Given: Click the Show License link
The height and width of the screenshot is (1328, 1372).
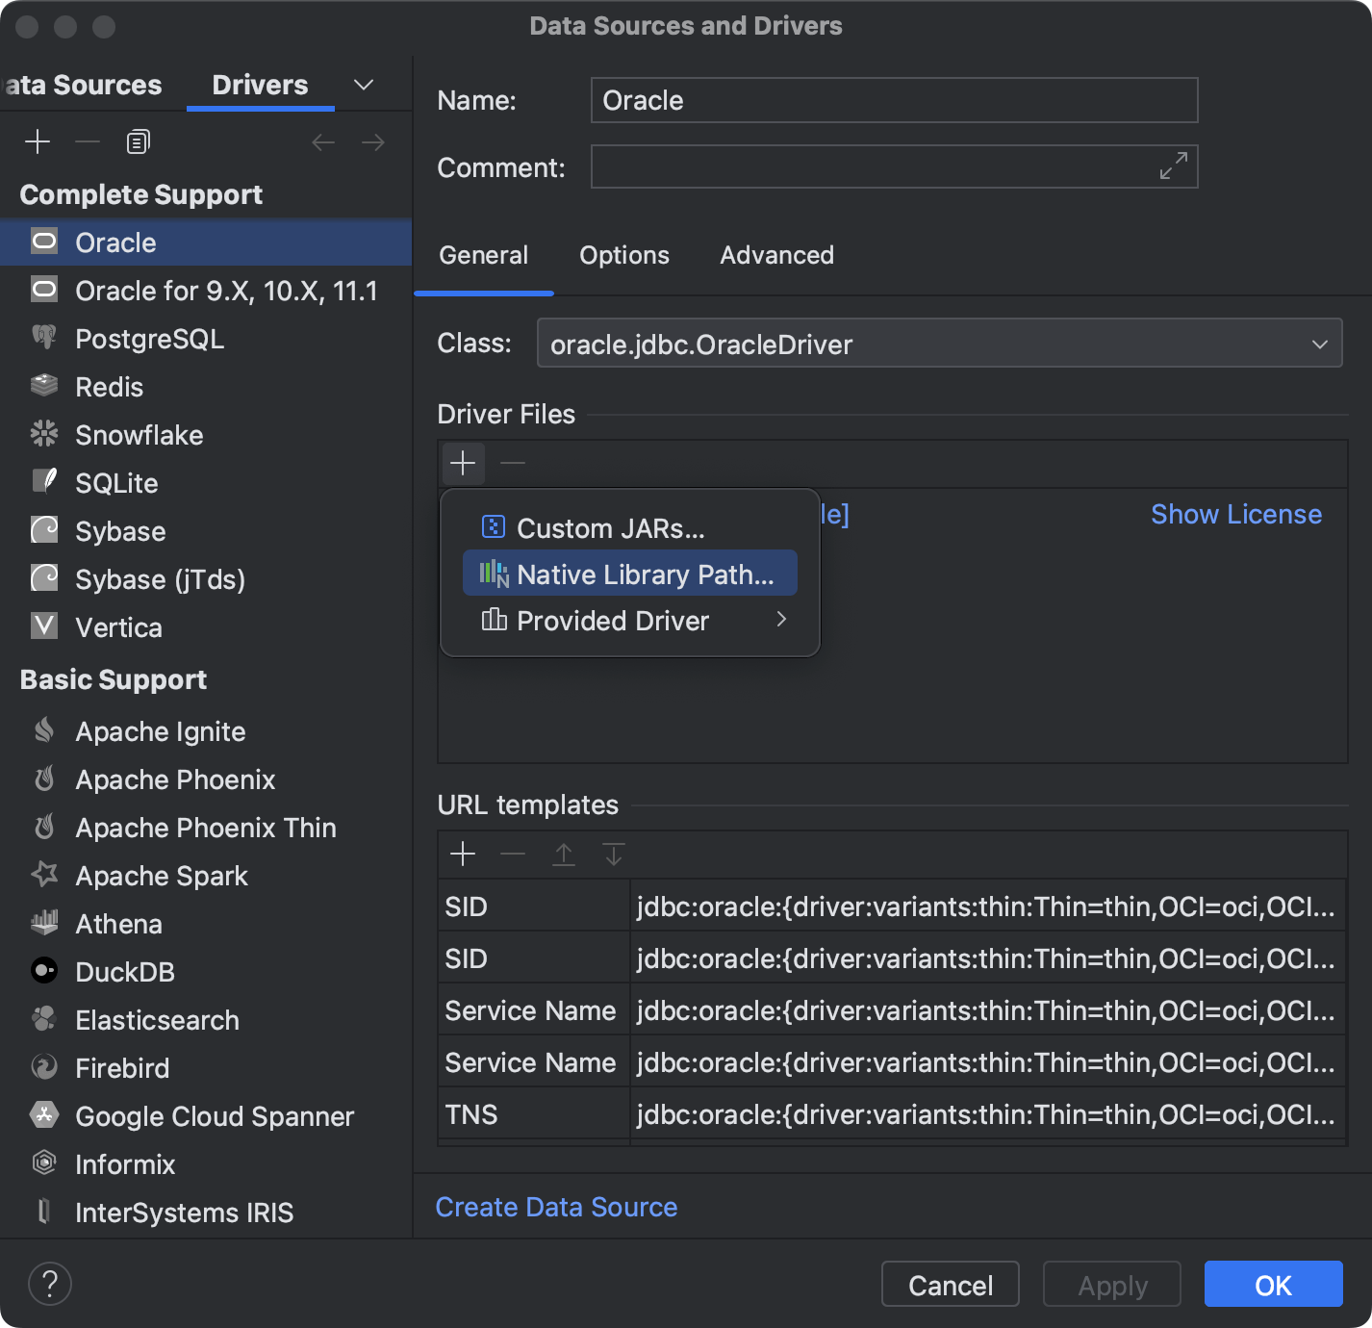Looking at the screenshot, I should (1236, 514).
